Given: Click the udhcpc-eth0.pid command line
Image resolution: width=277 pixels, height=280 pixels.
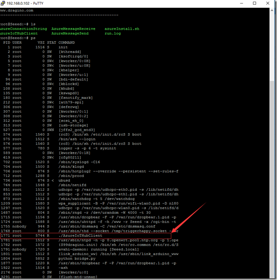Looking at the screenshot, I should point(118,190).
